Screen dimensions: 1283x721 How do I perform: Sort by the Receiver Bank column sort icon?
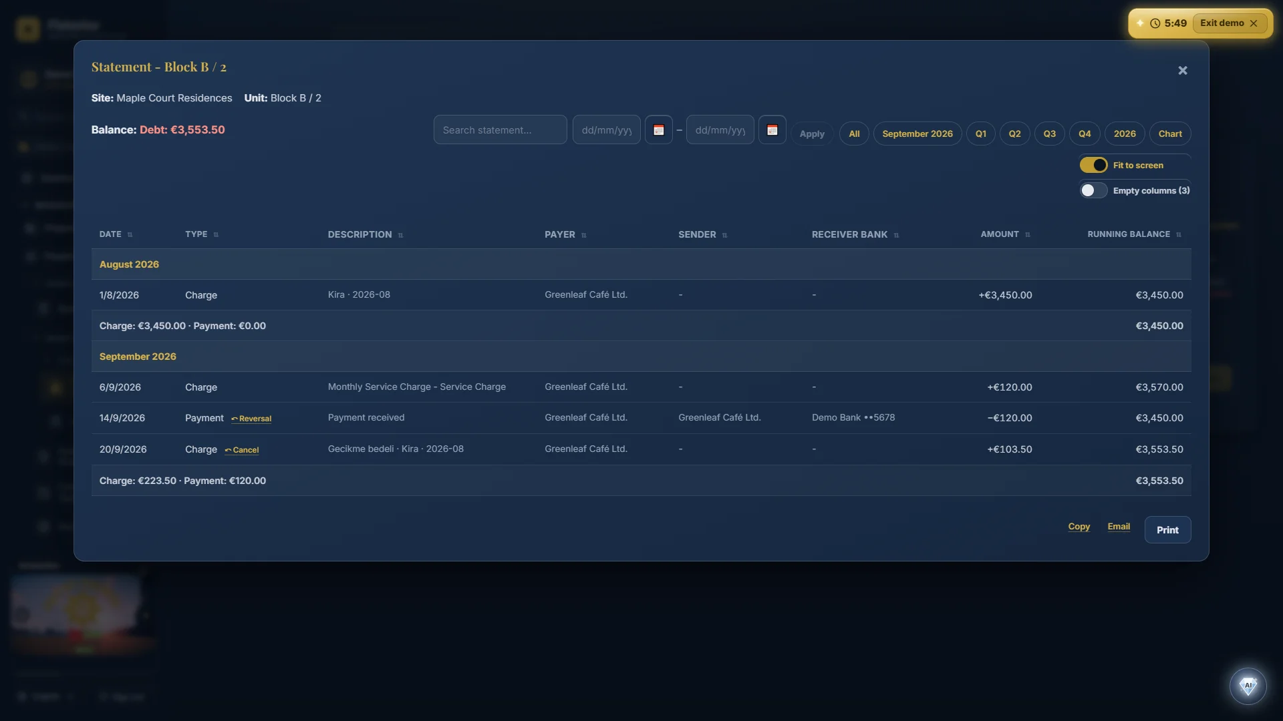(x=896, y=235)
